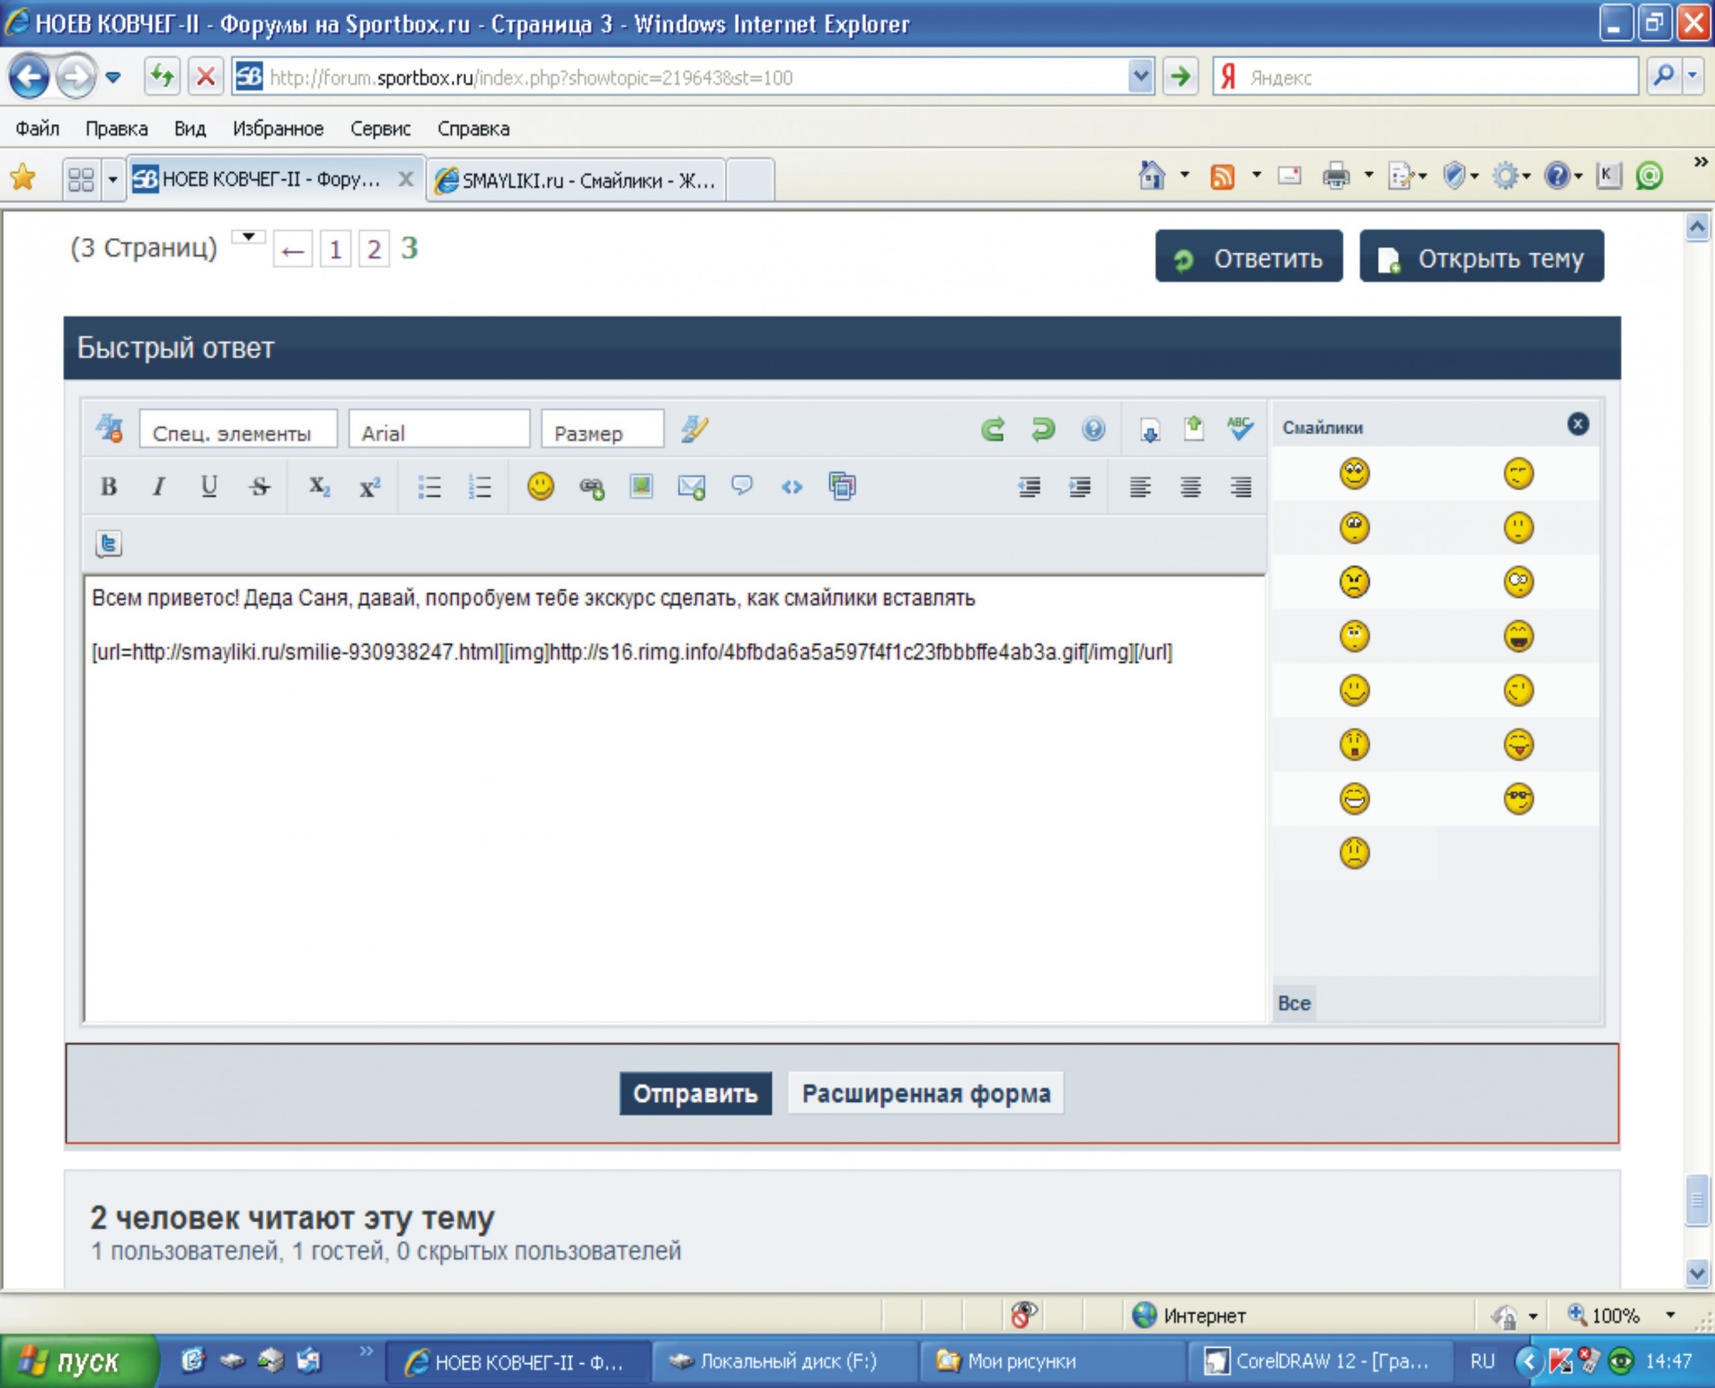
Task: Click the Twitter embed icon
Action: [109, 544]
